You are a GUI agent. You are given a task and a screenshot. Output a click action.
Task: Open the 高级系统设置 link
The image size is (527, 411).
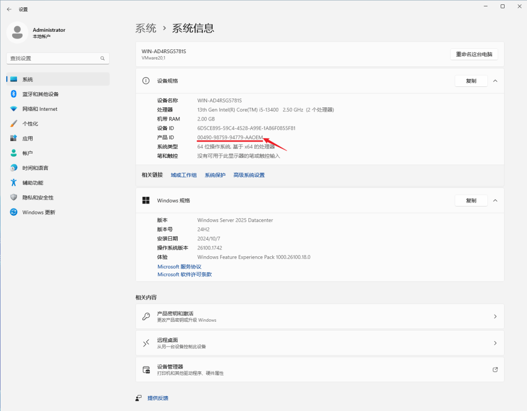coord(249,175)
